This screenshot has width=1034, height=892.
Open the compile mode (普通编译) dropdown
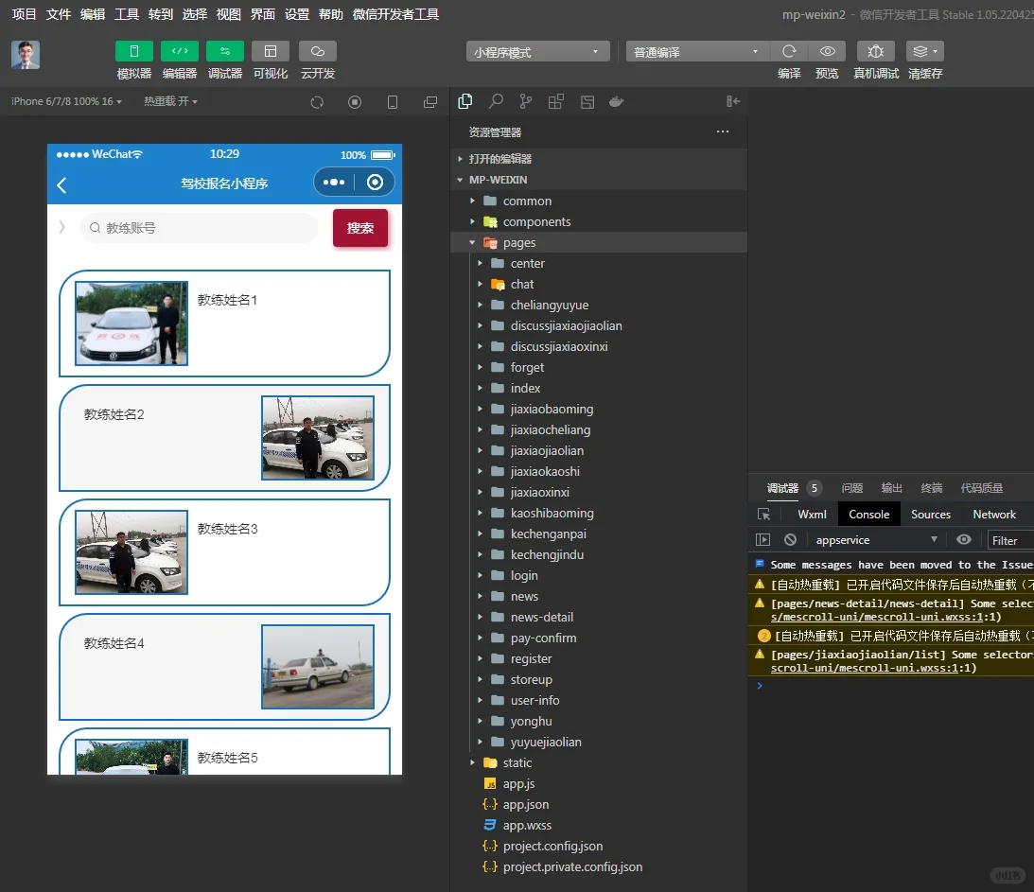[697, 52]
